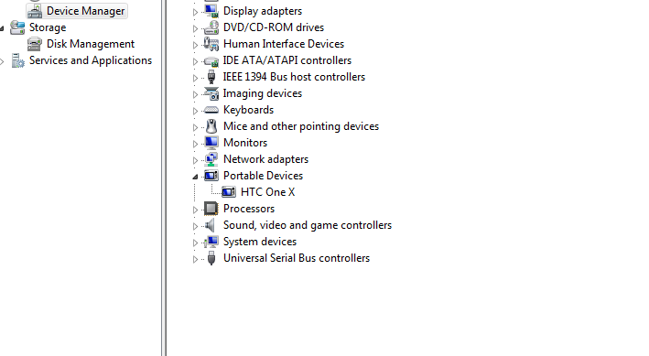The width and height of the screenshot is (649, 356).
Task: Click the DVD/CD-ROM drives disc icon
Action: (x=211, y=27)
